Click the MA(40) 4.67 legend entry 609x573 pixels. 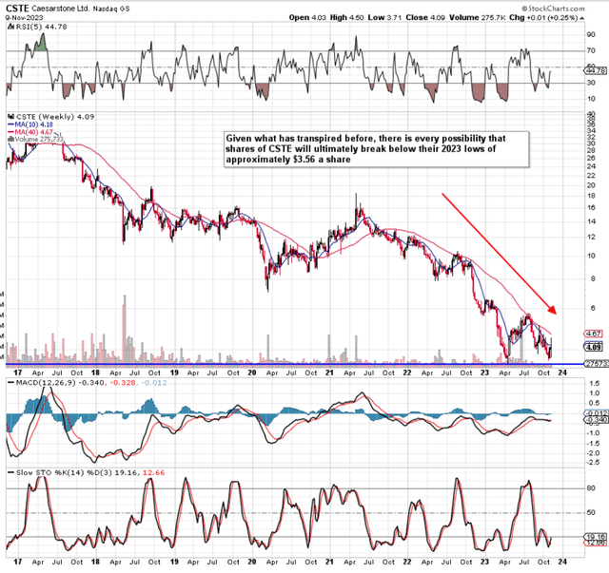point(30,132)
